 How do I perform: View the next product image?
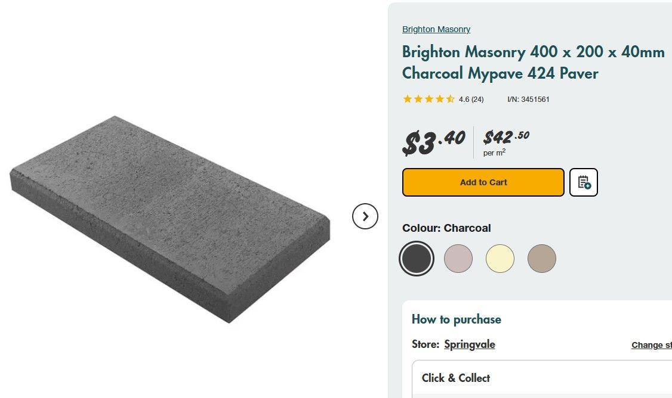[x=365, y=216]
